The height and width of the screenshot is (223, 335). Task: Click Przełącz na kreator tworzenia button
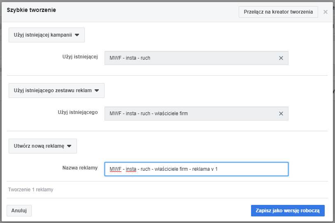click(278, 12)
